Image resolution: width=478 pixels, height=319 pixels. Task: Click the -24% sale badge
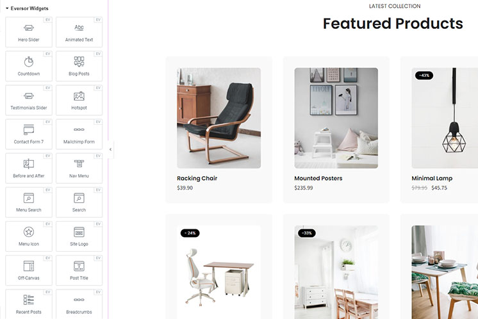coord(190,233)
